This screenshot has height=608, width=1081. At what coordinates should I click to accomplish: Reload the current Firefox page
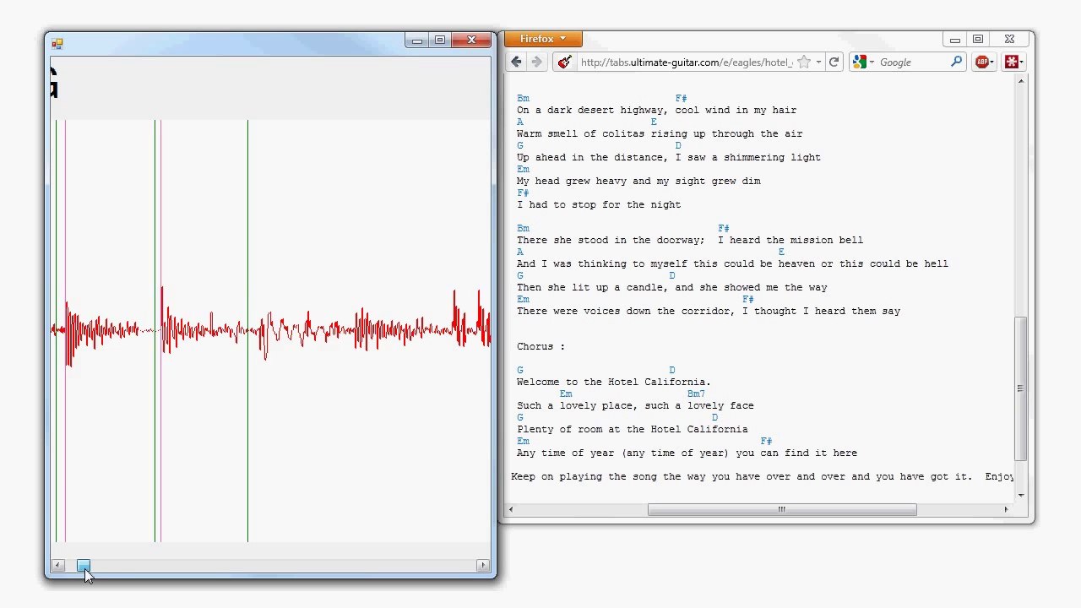coord(834,62)
